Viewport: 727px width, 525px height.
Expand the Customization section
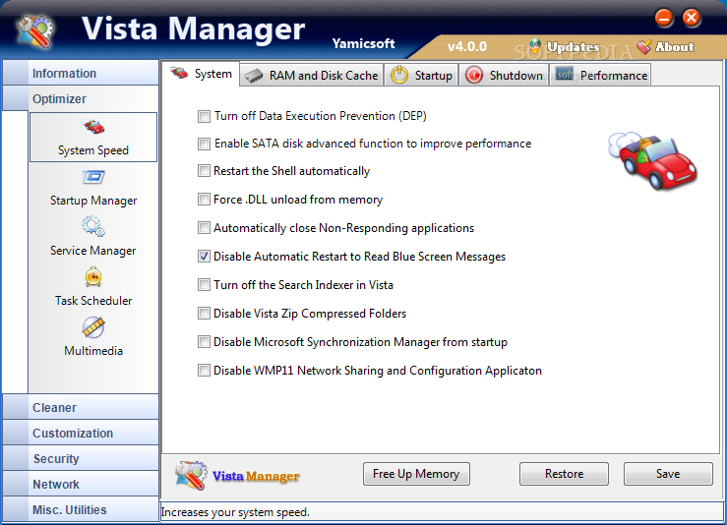coord(81,433)
